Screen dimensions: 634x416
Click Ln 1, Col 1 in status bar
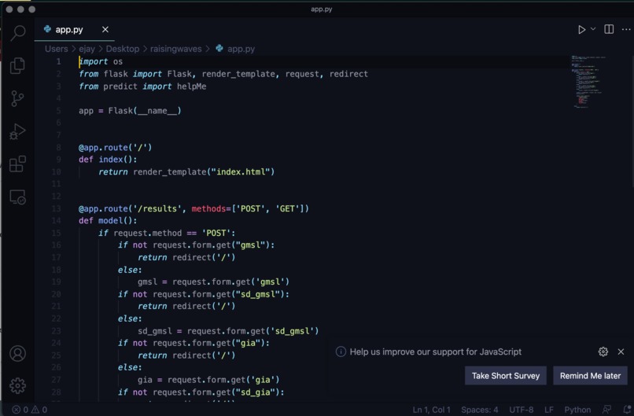(x=431, y=410)
